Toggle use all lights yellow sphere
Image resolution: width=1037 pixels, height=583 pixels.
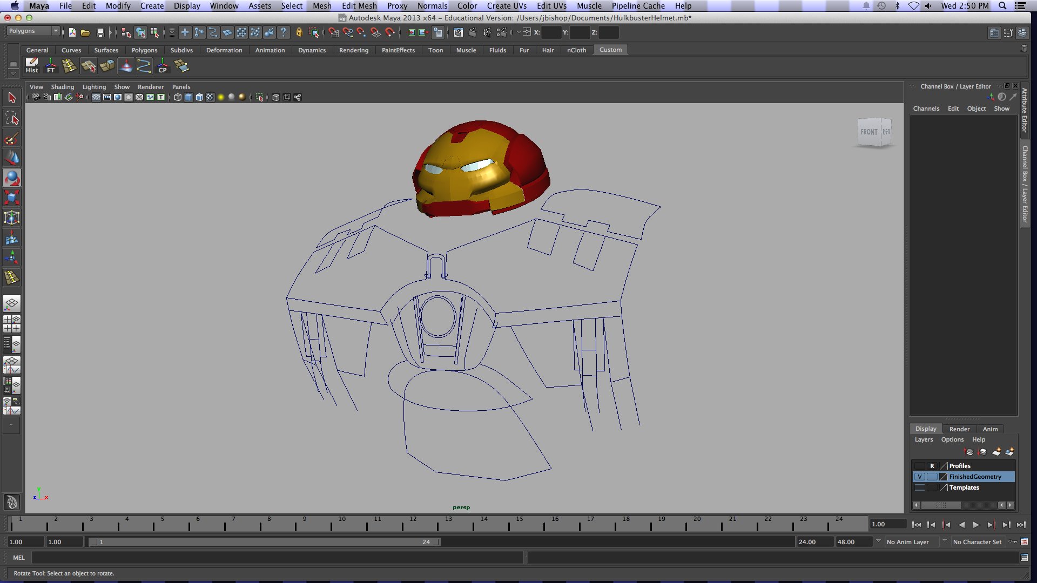pos(221,97)
